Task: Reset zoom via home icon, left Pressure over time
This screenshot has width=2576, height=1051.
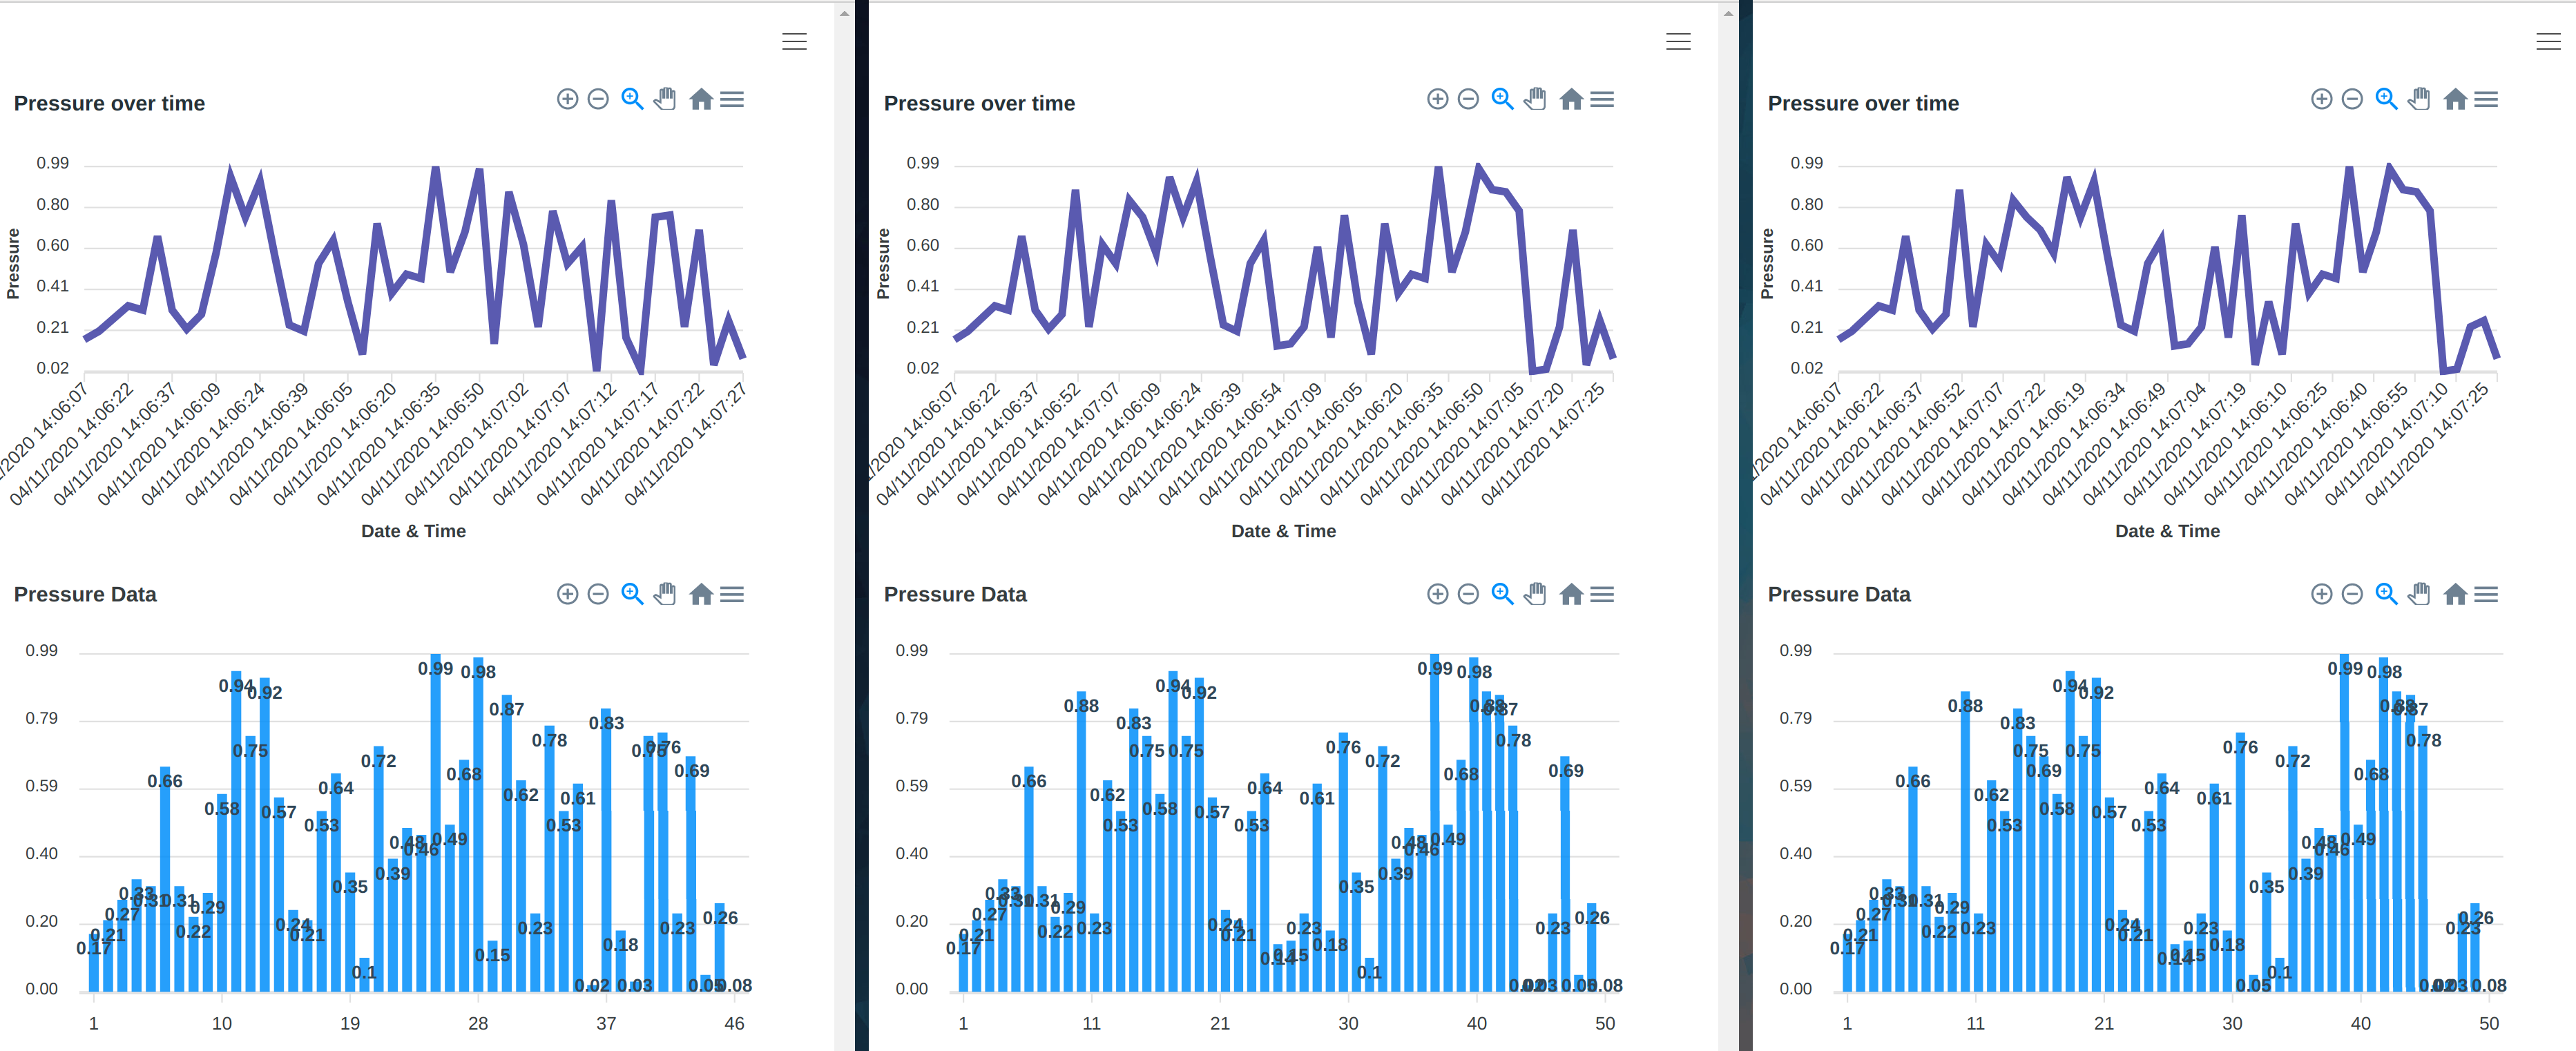Action: [701, 99]
